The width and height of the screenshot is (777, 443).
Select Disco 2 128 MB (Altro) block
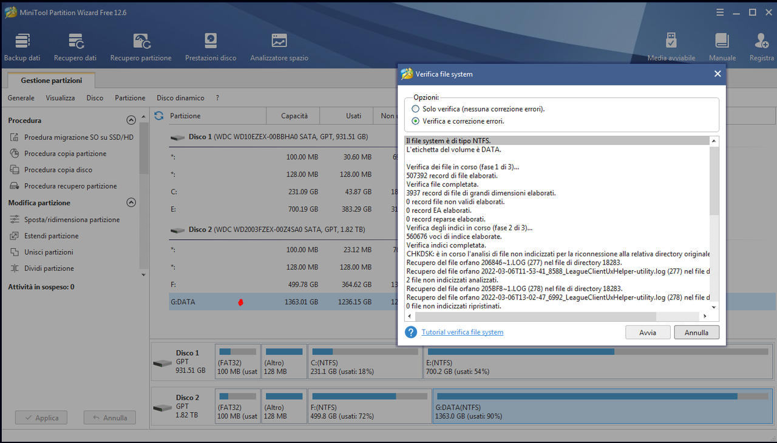point(284,405)
